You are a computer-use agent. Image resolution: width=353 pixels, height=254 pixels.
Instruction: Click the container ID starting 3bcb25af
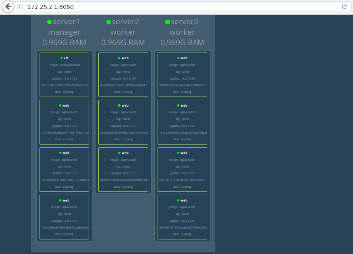click(65, 85)
